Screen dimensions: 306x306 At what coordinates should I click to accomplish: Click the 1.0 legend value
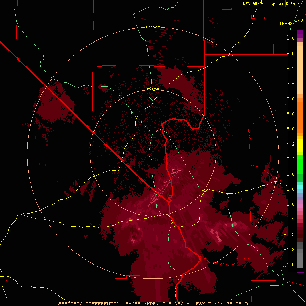(291, 204)
